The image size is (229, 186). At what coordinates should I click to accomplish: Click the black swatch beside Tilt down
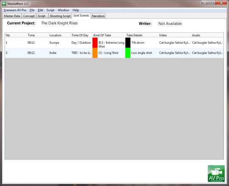128,43
